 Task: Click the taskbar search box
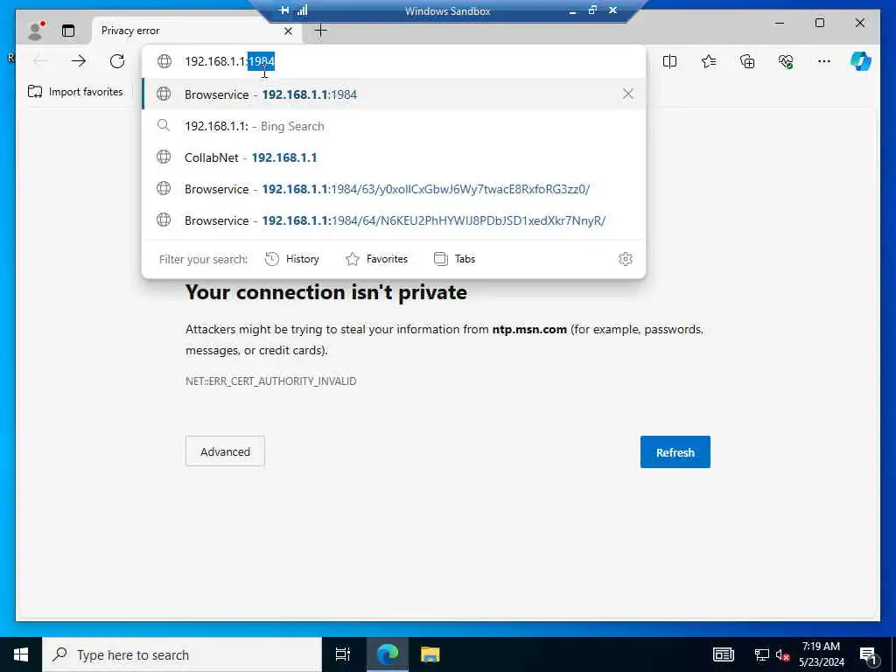click(182, 654)
